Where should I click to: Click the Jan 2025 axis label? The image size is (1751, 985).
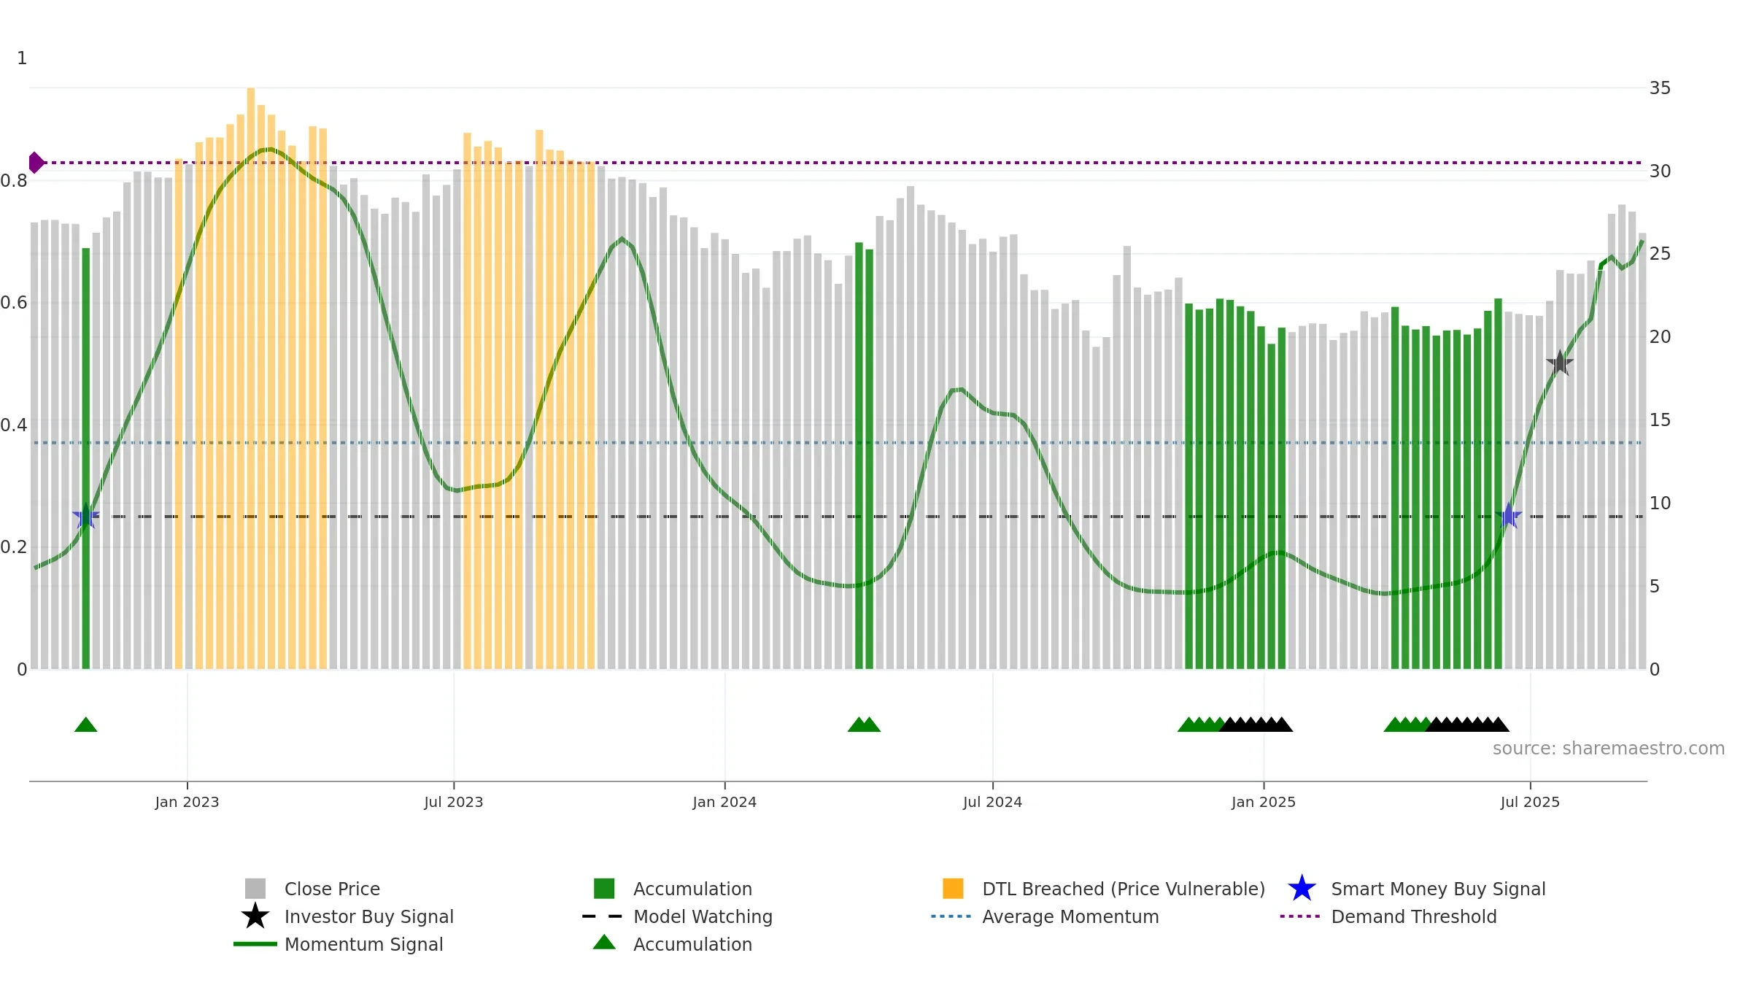coord(1264,803)
